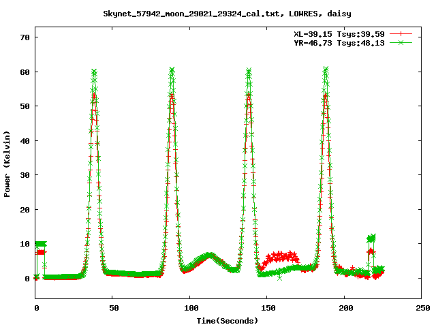The image size is (436, 327).
Task: Click the fourth peak top near 188 seconds
Action: [326, 69]
